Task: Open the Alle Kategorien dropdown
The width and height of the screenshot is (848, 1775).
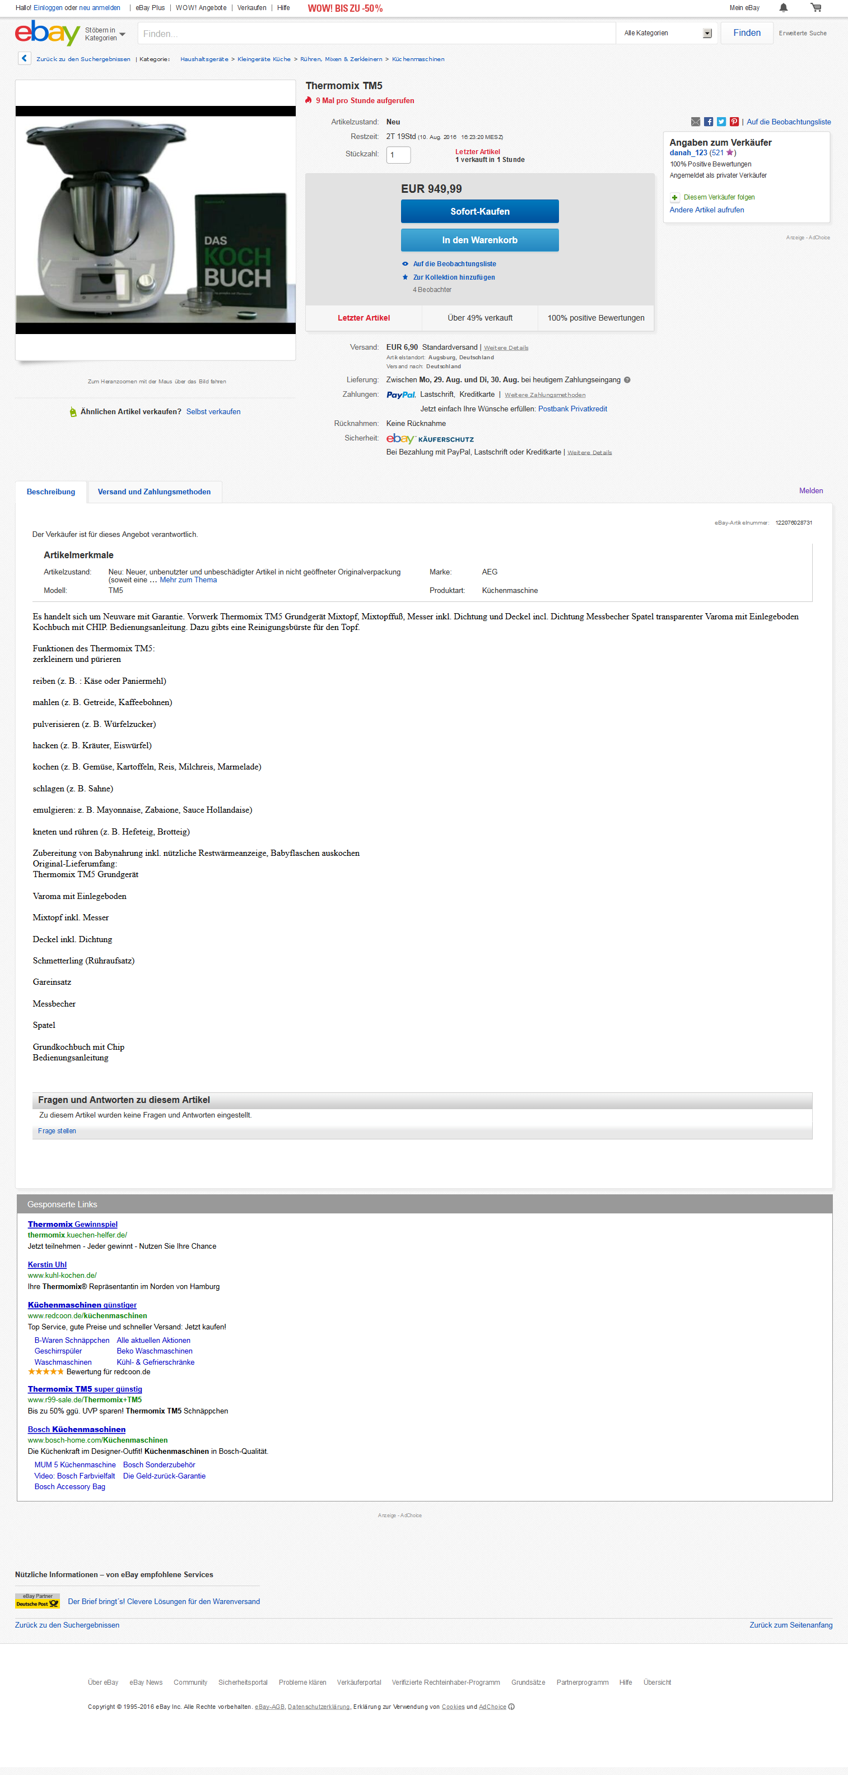Action: pos(667,33)
